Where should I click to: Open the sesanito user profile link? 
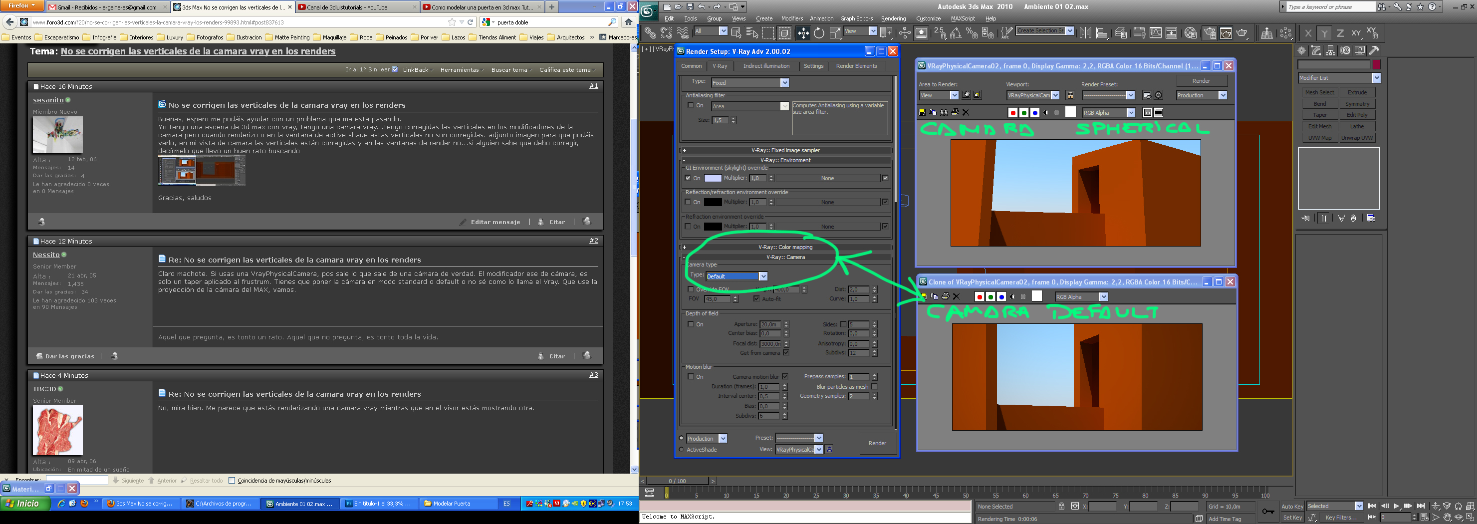48,100
